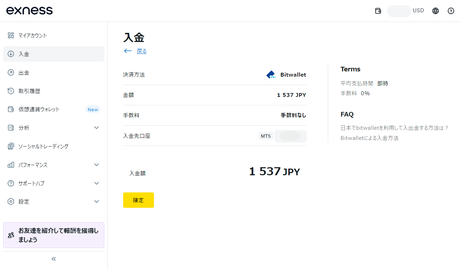Click the New badge on wallet item
This screenshot has height=269, width=459.
pos(93,109)
